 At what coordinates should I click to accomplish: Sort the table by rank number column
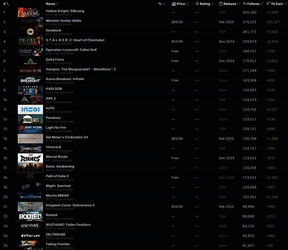(x=6, y=4)
